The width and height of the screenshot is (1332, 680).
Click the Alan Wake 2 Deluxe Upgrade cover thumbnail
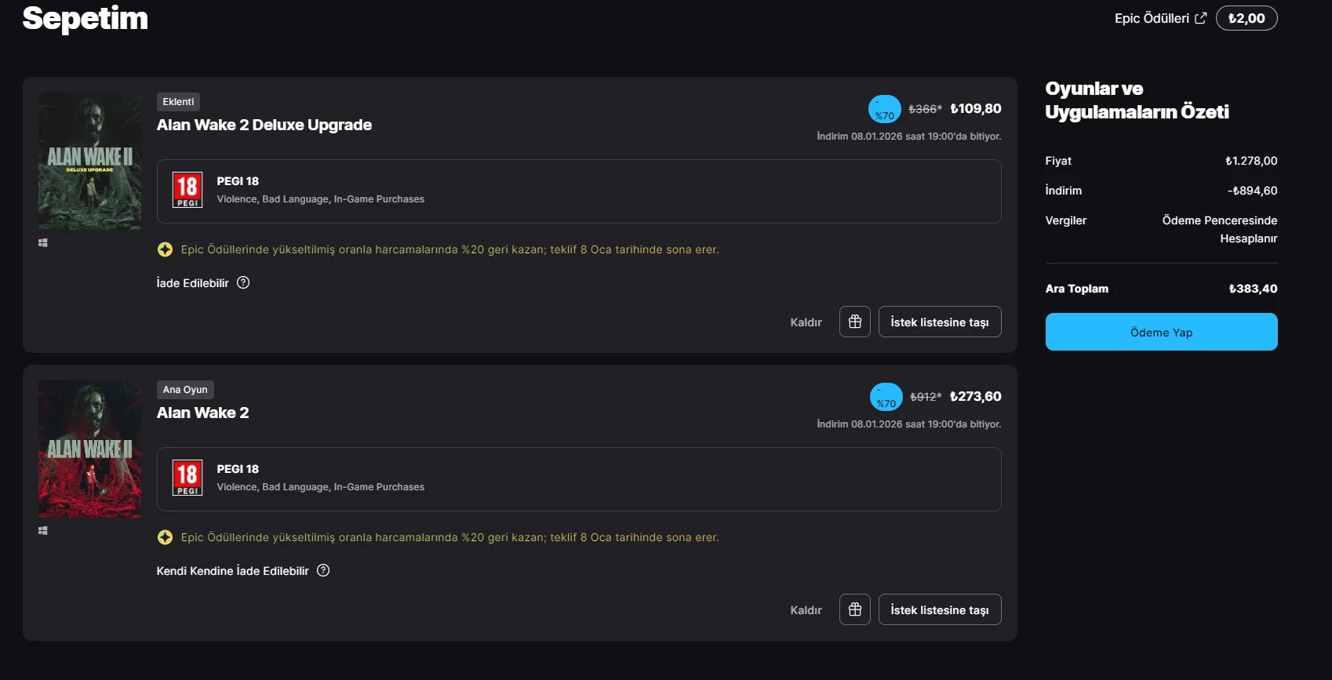90,162
